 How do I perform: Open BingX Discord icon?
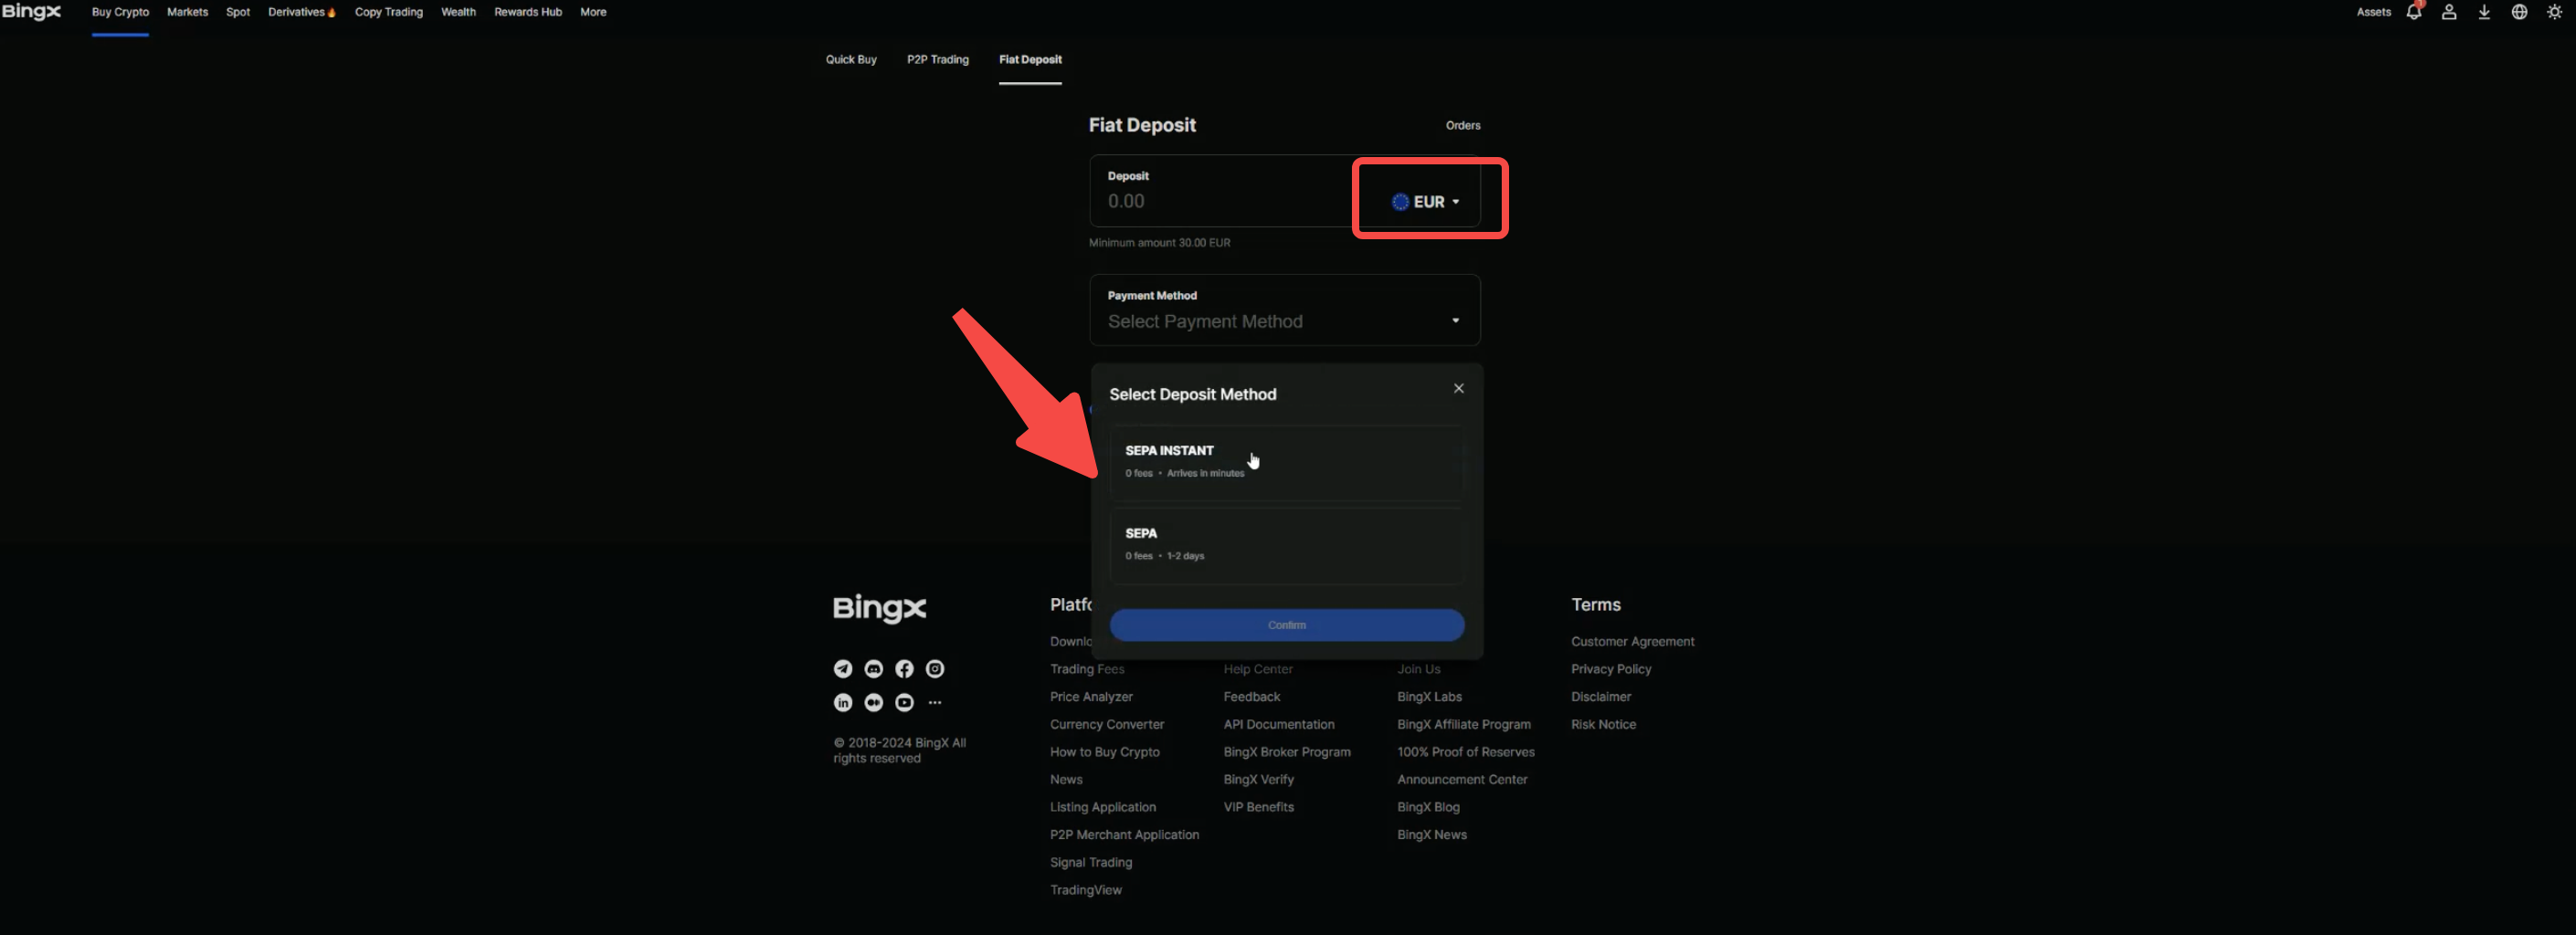point(873,669)
